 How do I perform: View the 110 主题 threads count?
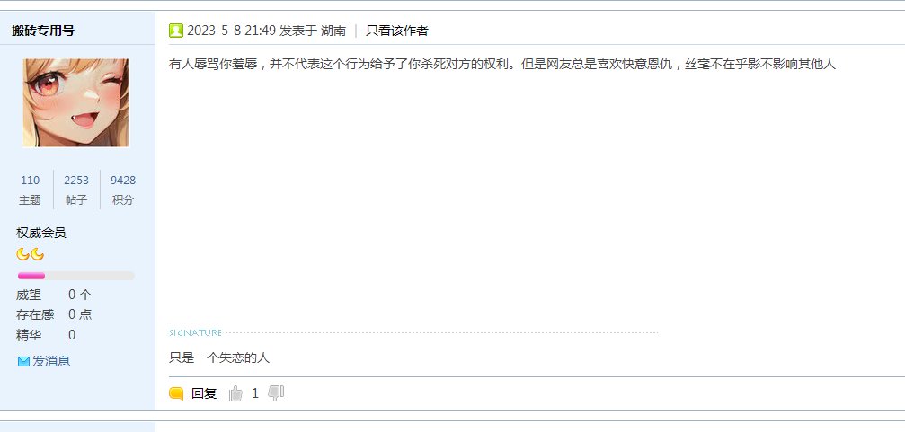click(30, 190)
